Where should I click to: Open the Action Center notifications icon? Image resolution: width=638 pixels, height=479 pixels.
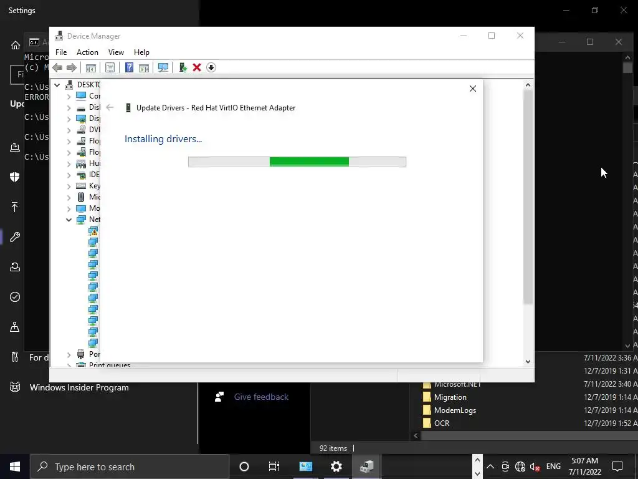coord(617,467)
